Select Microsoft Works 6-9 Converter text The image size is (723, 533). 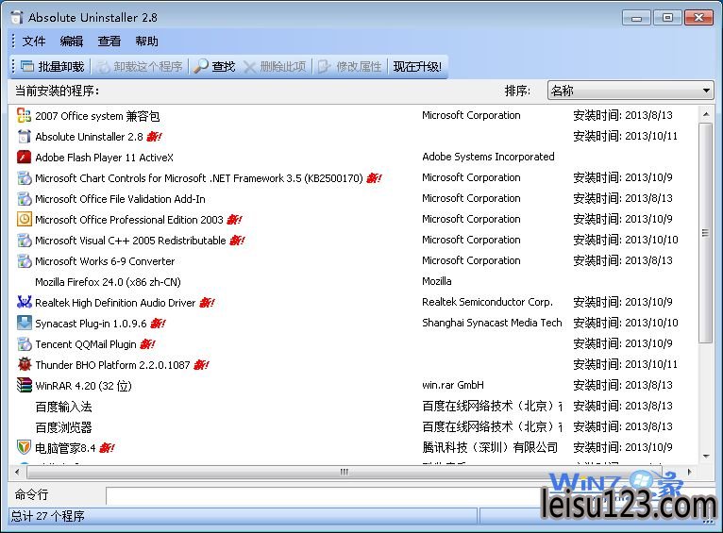point(105,260)
